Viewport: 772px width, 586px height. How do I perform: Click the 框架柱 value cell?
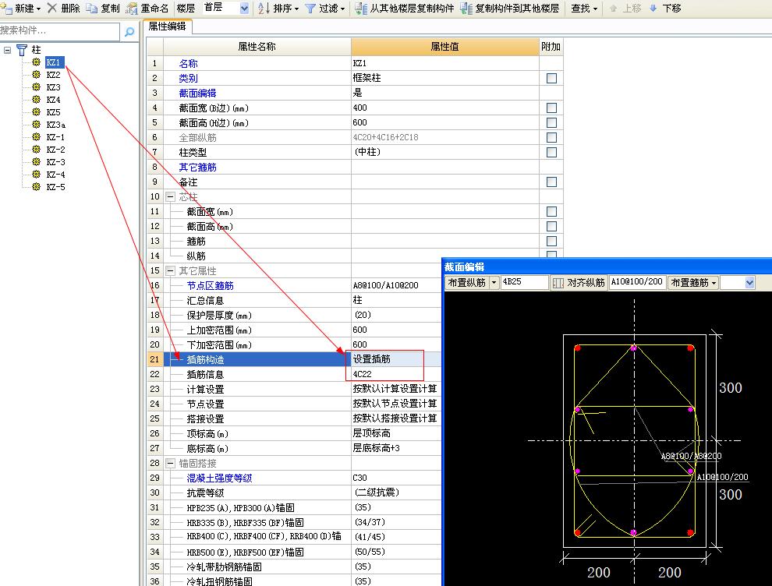click(444, 78)
